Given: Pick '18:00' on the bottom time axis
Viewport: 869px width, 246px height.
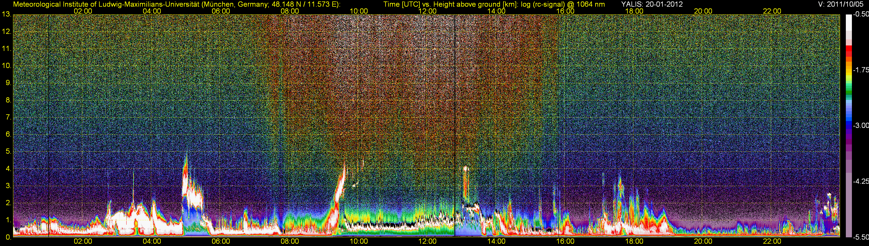Looking at the screenshot, I should pos(634,241).
